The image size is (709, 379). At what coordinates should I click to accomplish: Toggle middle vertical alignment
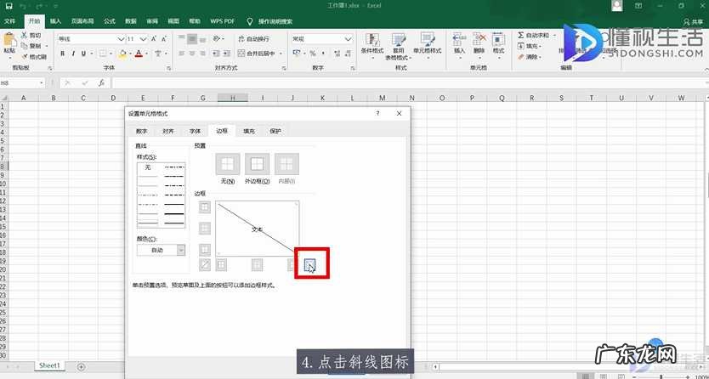pos(192,39)
